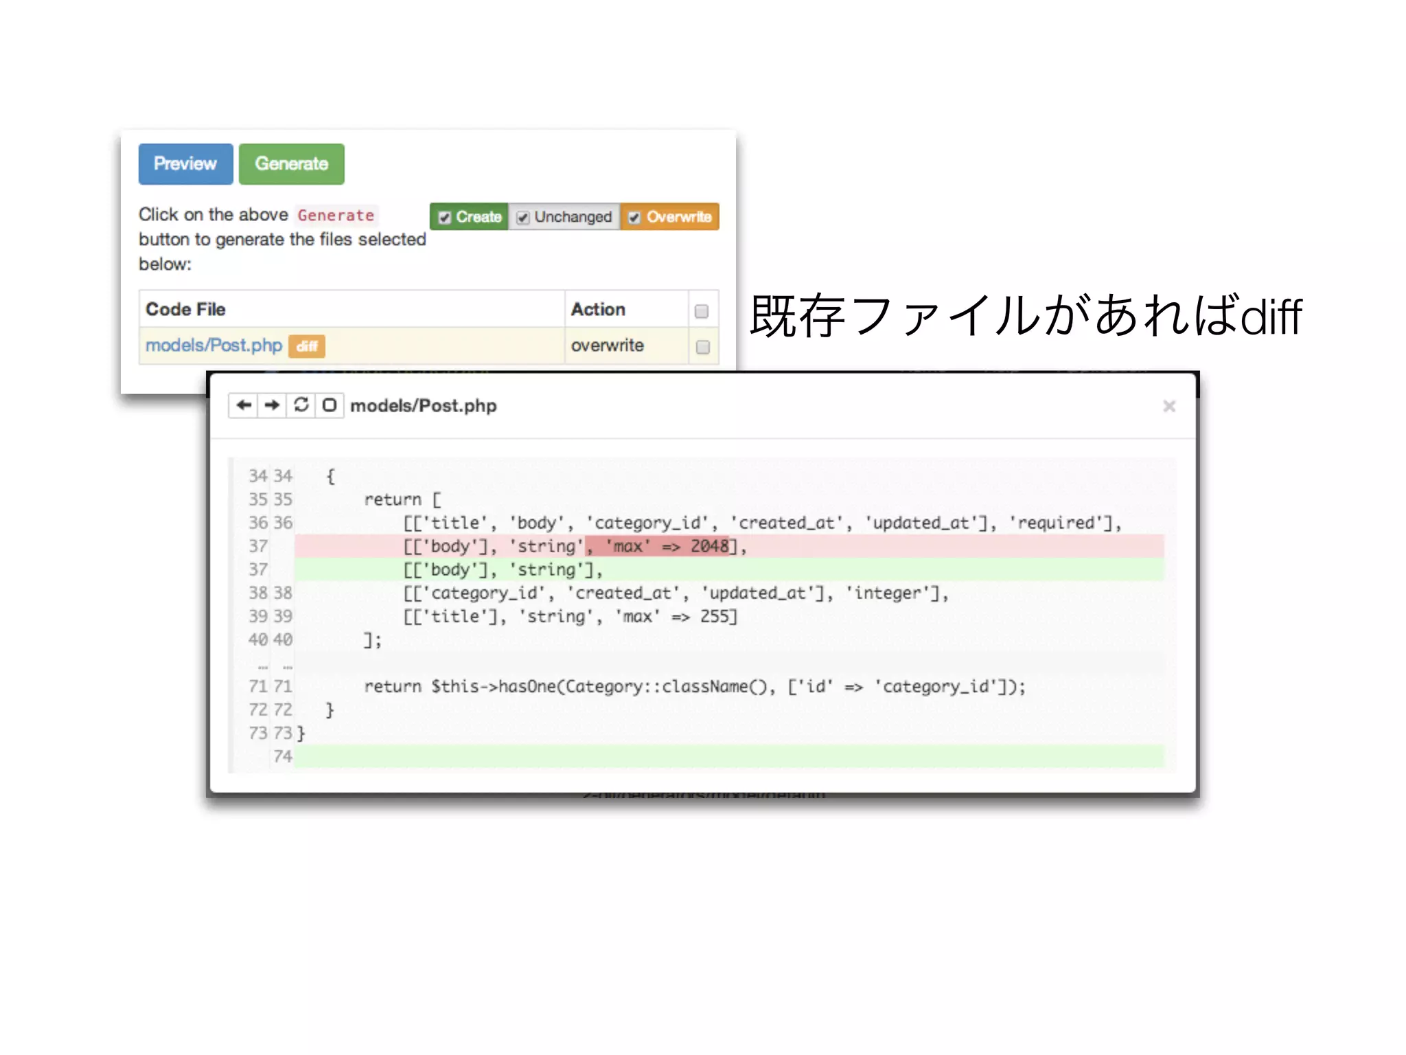Click the 'overwrite' action cell
1406x1055 pixels.
point(626,345)
